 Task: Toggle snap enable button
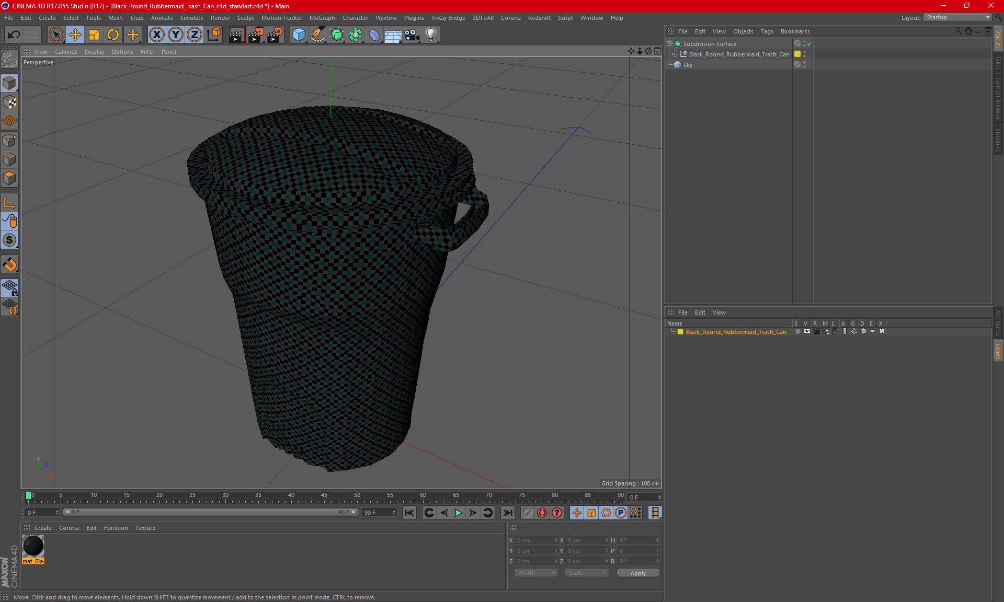click(9, 240)
